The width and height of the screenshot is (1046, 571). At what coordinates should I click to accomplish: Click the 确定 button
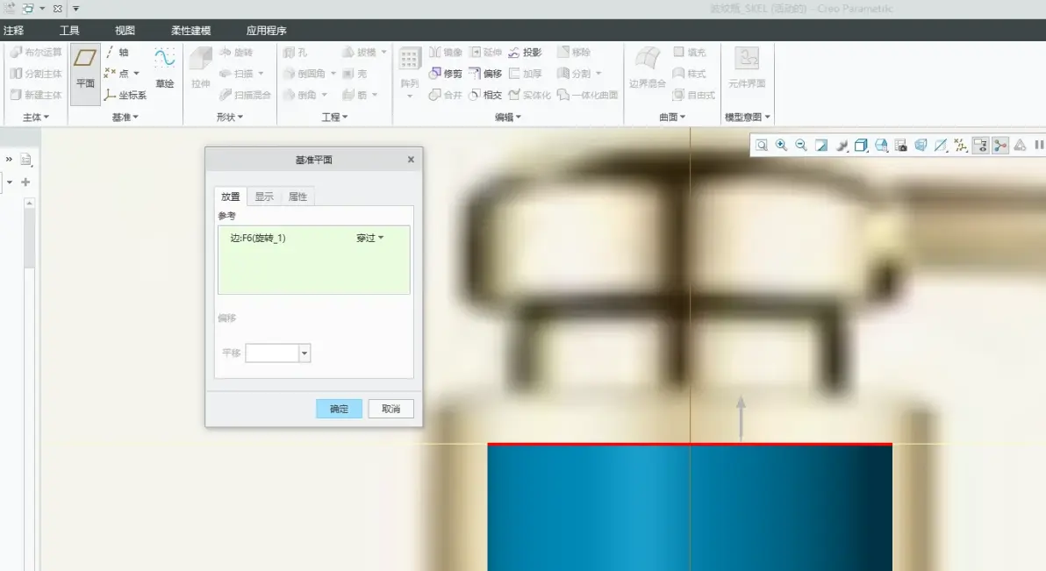click(x=339, y=409)
